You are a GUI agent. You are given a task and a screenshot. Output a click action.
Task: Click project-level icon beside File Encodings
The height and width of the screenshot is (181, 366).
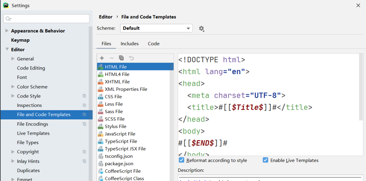pos(84,124)
